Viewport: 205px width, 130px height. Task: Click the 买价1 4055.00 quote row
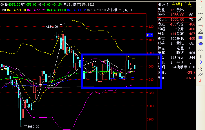click(x=177, y=20)
